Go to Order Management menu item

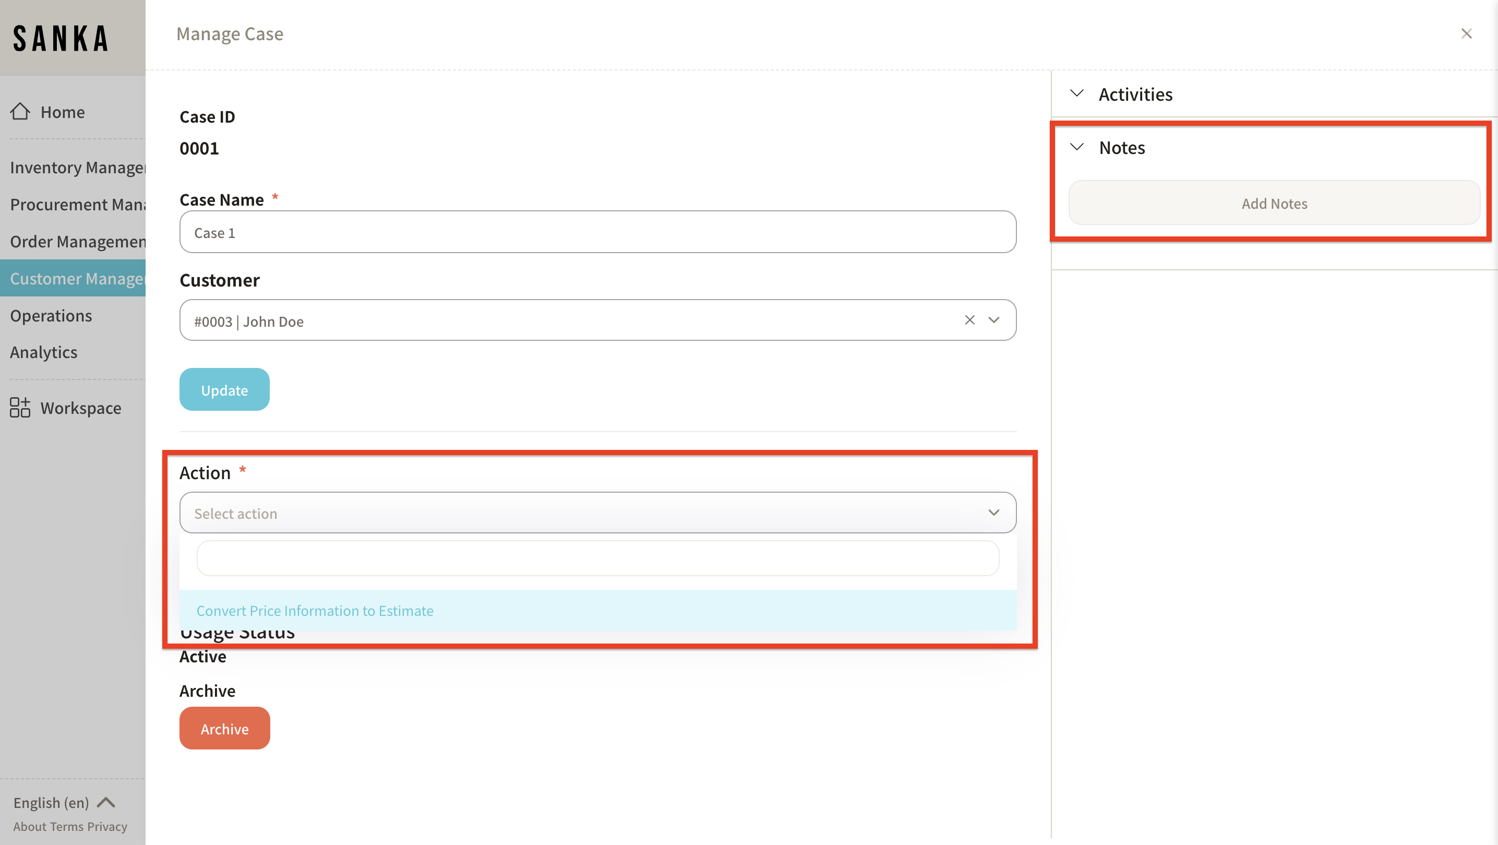(77, 241)
